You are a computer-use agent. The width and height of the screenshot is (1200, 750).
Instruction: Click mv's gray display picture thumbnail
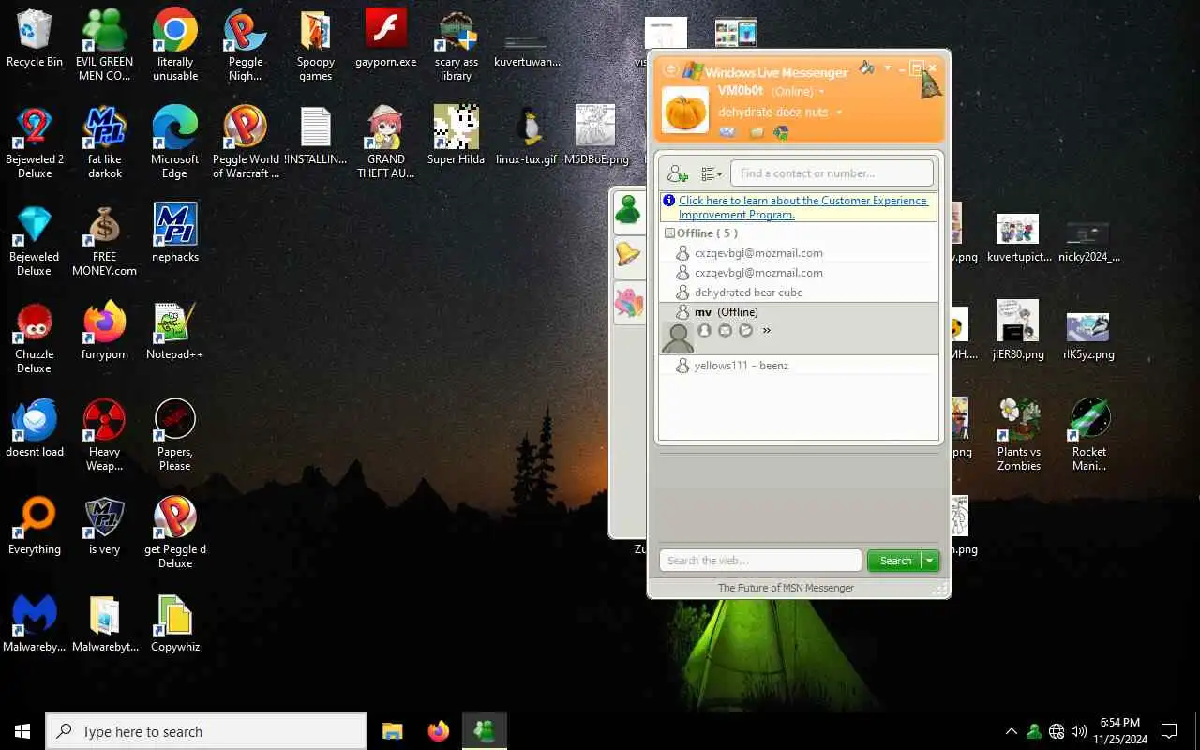click(678, 337)
